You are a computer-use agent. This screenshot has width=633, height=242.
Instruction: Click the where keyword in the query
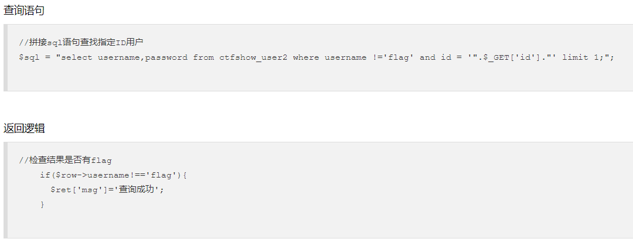tap(306, 57)
